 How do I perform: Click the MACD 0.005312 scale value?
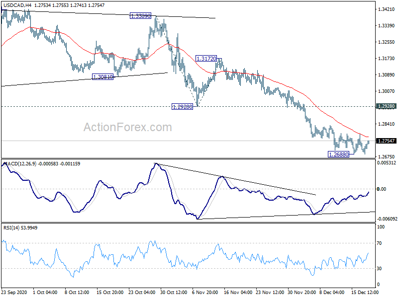pyautogui.click(x=387, y=163)
